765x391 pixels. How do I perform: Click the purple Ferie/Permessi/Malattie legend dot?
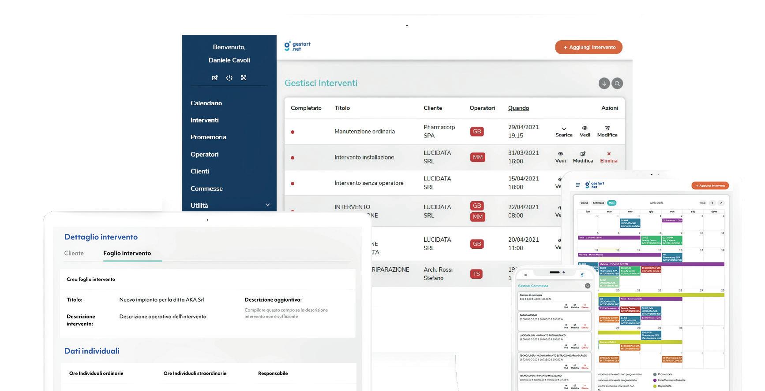tap(654, 380)
